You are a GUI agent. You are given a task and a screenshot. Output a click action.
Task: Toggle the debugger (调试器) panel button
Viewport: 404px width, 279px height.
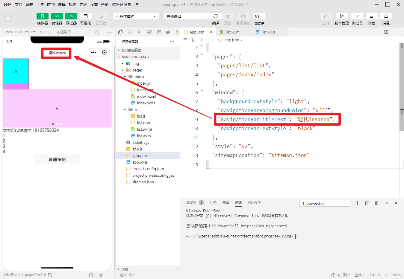[71, 16]
